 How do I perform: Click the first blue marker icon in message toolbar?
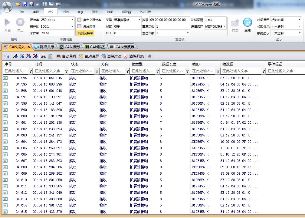coord(15,56)
